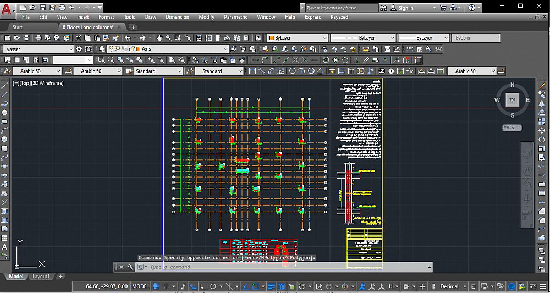Open the yasser workspace dropdown
Viewport: 550px width, 293px height.
71,49
